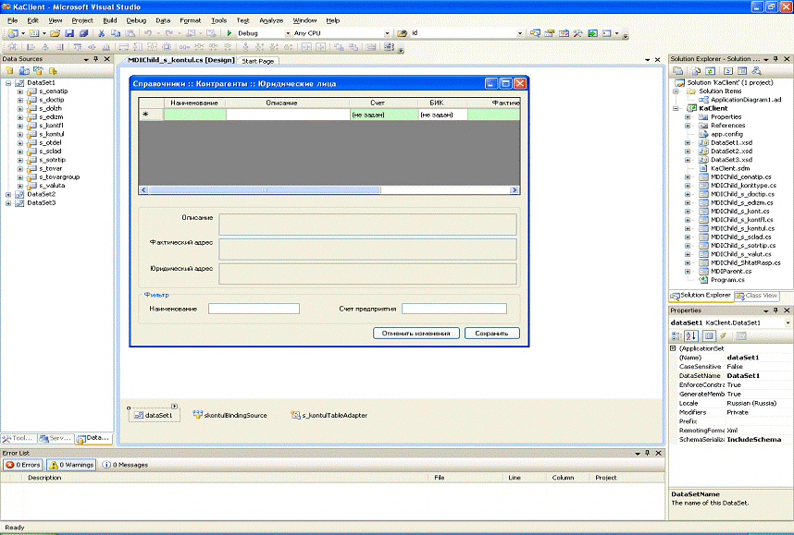
Task: Toggle auto-hide pin on Properties panel
Action: (775, 310)
